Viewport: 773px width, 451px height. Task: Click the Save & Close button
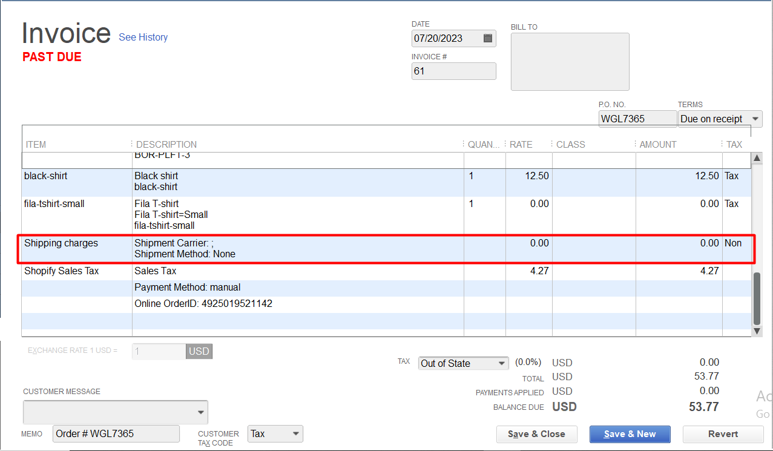point(536,434)
